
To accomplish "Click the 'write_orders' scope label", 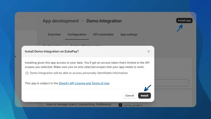I will pos(133,105).
